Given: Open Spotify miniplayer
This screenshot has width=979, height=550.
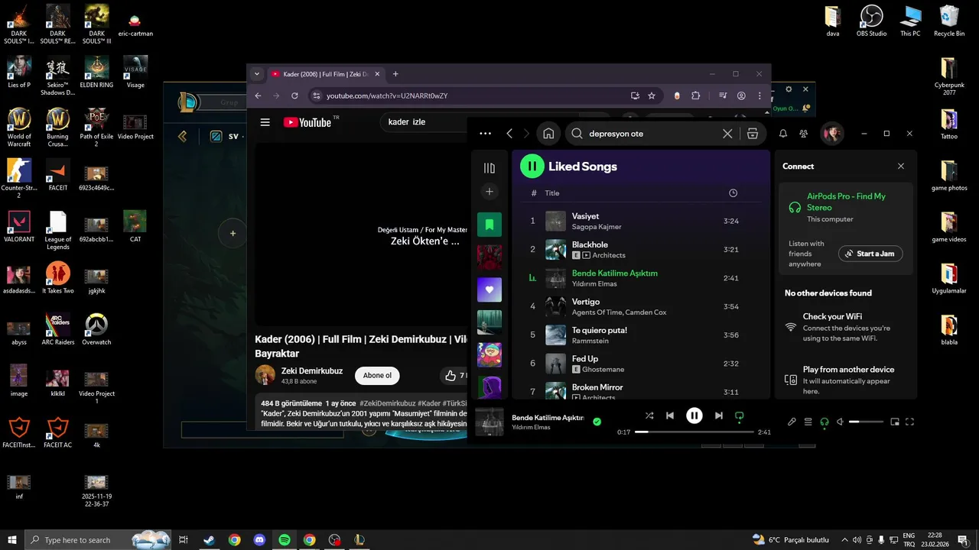Looking at the screenshot, I should pyautogui.click(x=895, y=422).
